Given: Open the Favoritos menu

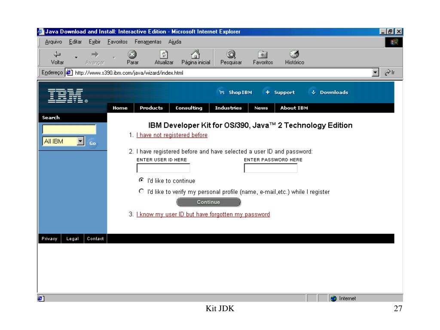Looking at the screenshot, I should click(117, 42).
